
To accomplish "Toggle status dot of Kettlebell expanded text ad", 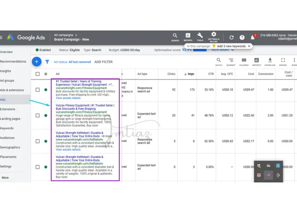I will [45, 167].
